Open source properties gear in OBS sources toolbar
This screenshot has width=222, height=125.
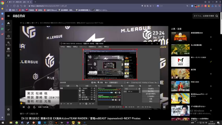[86, 104]
